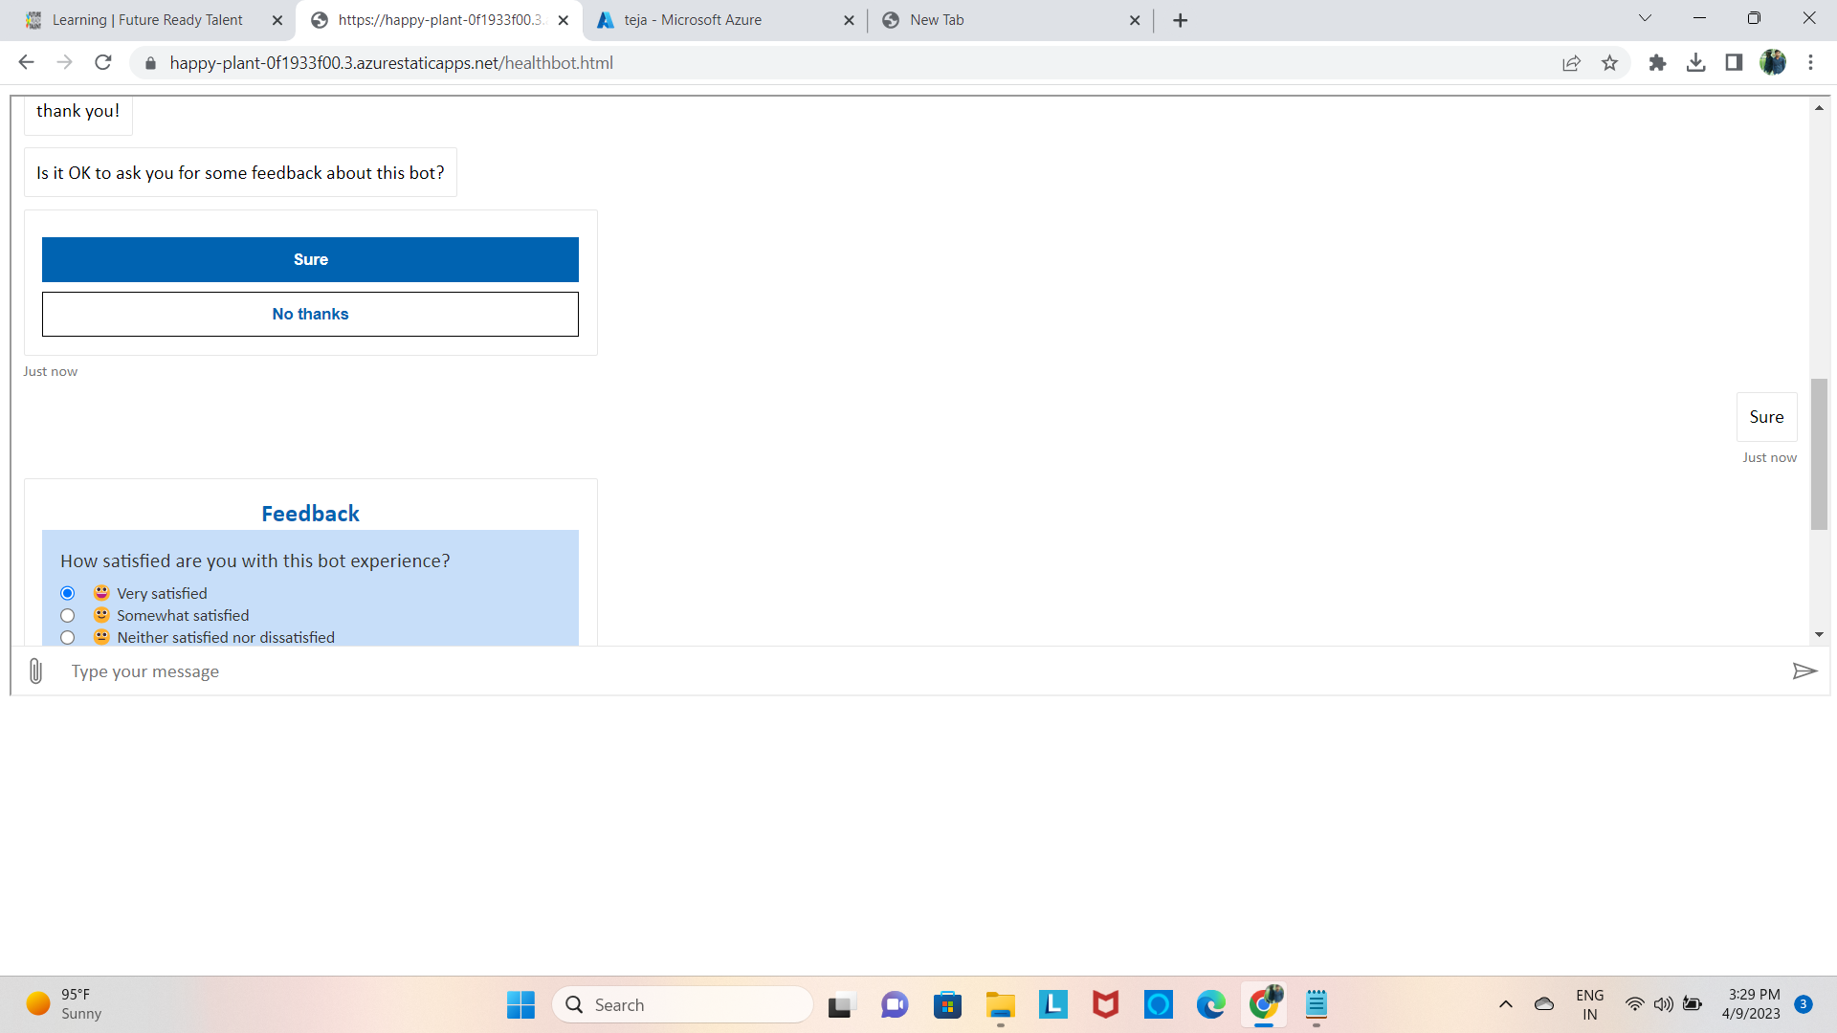Toggle browser side panel icon
The image size is (1837, 1033).
click(1734, 63)
